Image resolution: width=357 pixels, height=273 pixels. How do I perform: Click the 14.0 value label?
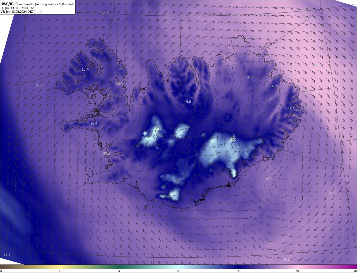coord(187,102)
